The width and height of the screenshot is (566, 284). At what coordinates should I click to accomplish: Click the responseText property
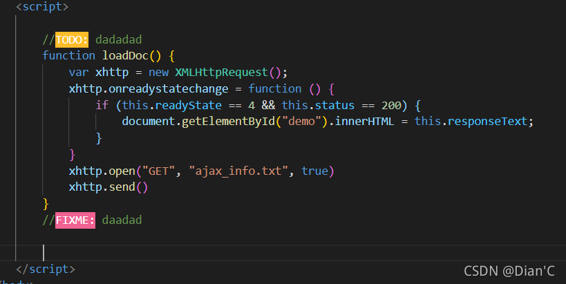[x=487, y=121]
